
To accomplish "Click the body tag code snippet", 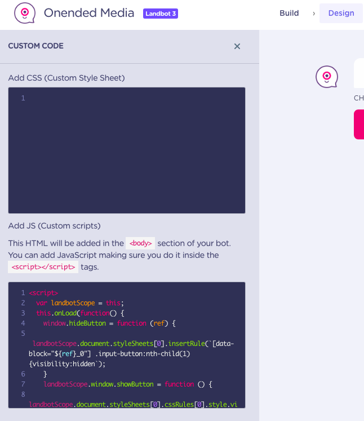I will click(140, 243).
